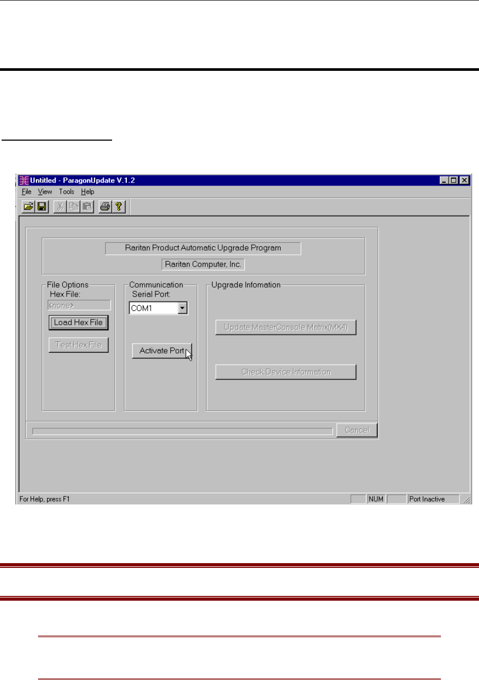Click Update MasterConsole Matrix(MX4) button
Image resolution: width=479 pixels, height=680 pixels.
[x=286, y=327]
